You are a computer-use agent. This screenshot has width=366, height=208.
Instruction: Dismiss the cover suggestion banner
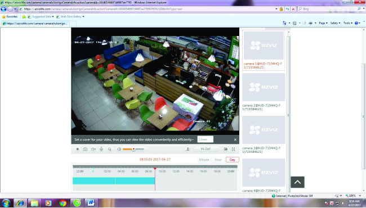[235, 139]
